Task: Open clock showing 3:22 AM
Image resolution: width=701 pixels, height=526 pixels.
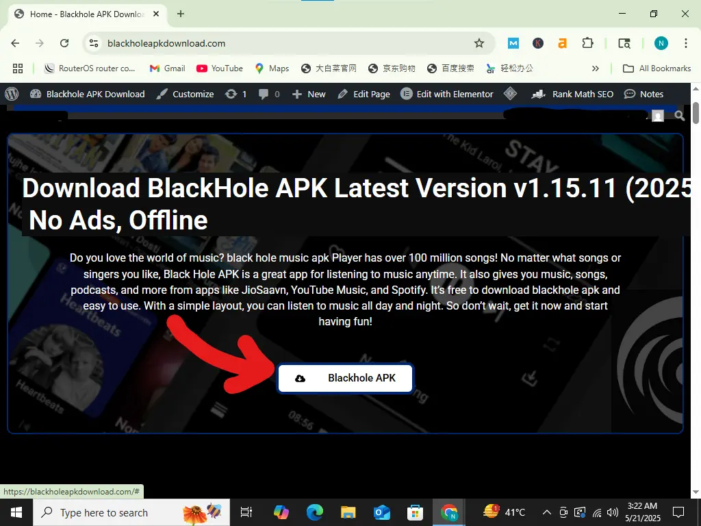Action: point(642,512)
